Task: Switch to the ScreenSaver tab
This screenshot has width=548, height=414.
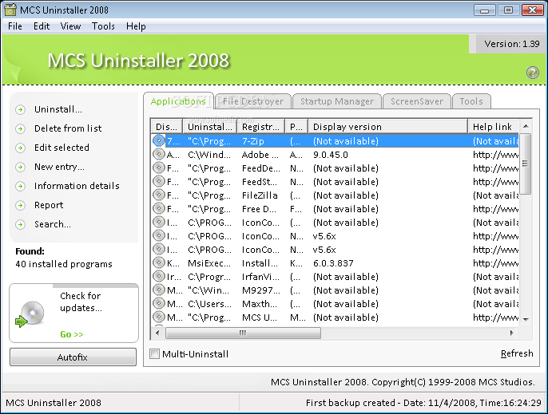Action: click(417, 101)
